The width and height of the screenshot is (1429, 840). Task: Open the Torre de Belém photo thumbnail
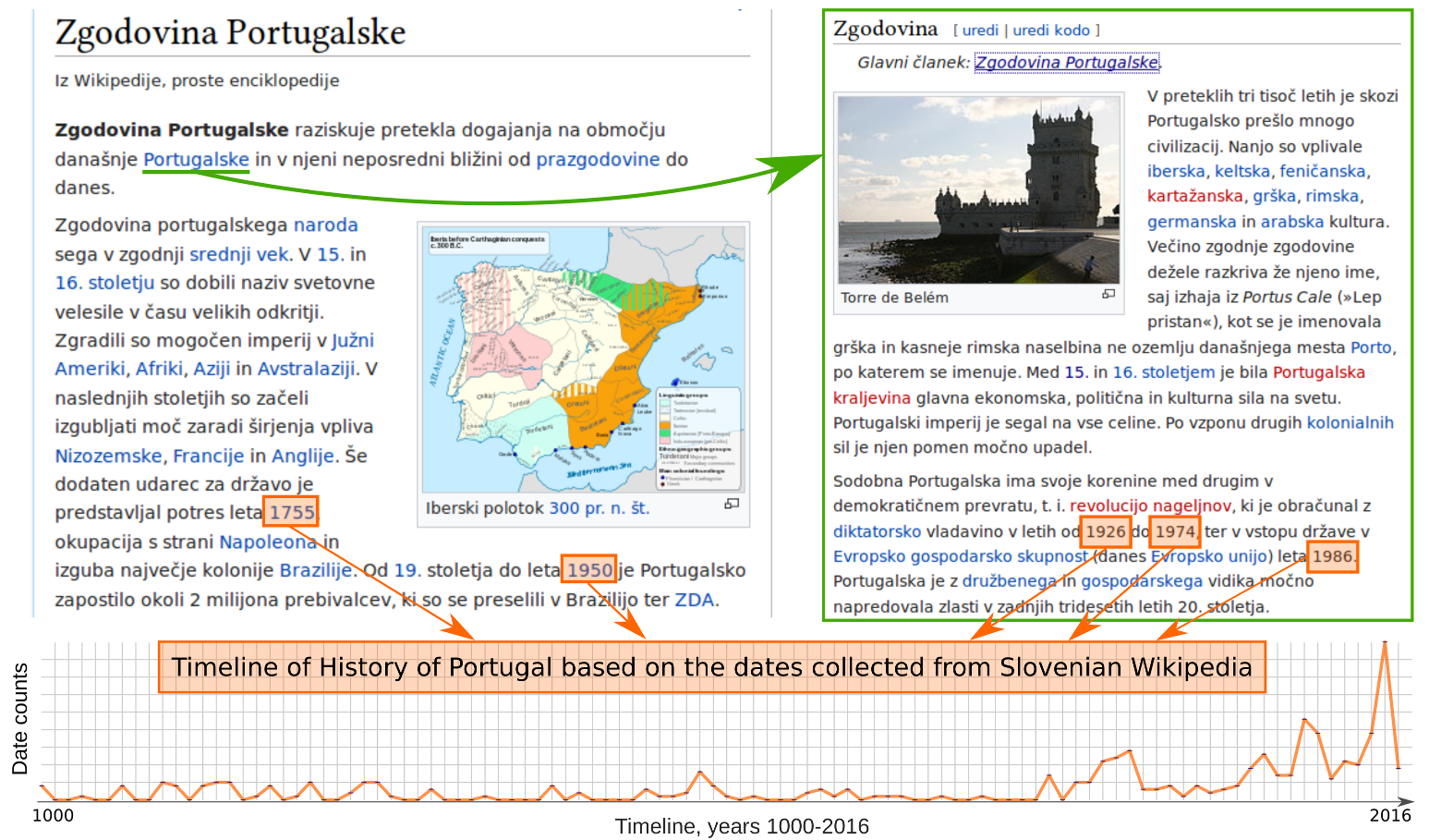click(978, 189)
